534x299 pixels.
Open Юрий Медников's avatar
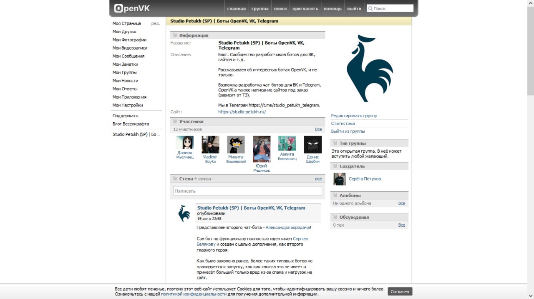262,149
